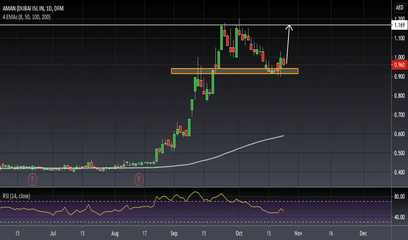
Task: Click the Dec date on time axis
Action: [x=363, y=233]
